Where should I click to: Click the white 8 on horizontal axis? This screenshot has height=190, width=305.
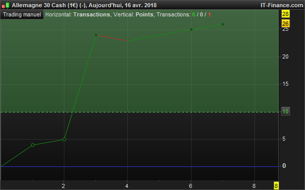(x=254, y=186)
